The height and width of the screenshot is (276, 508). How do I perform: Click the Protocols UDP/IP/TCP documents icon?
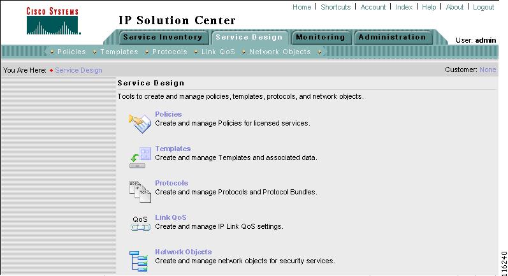pos(140,192)
